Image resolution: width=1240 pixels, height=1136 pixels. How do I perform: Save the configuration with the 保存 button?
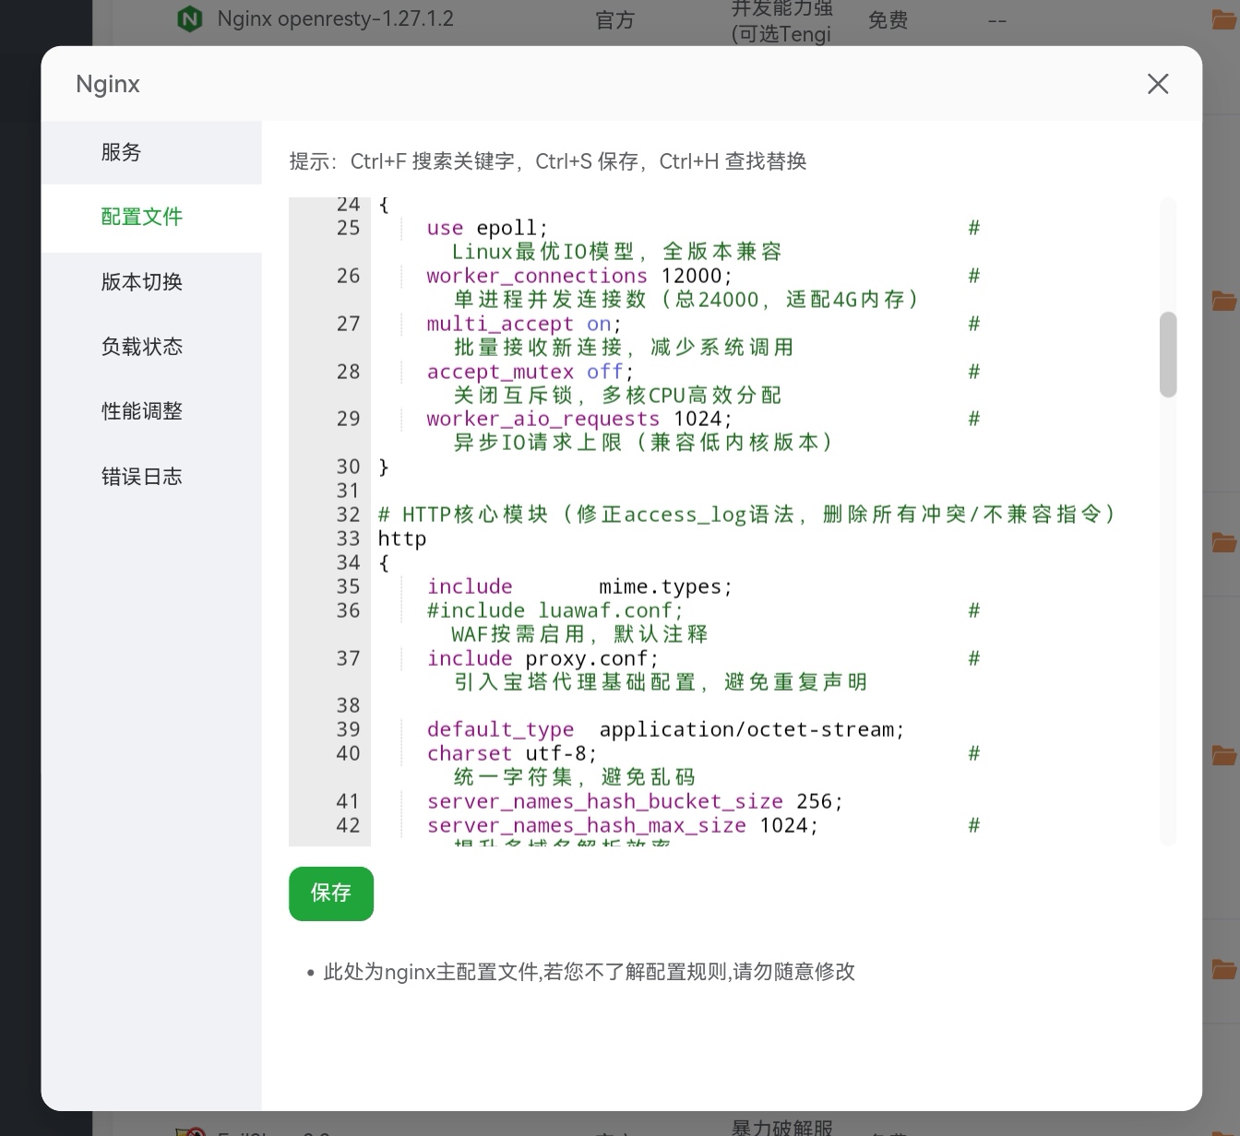(330, 893)
